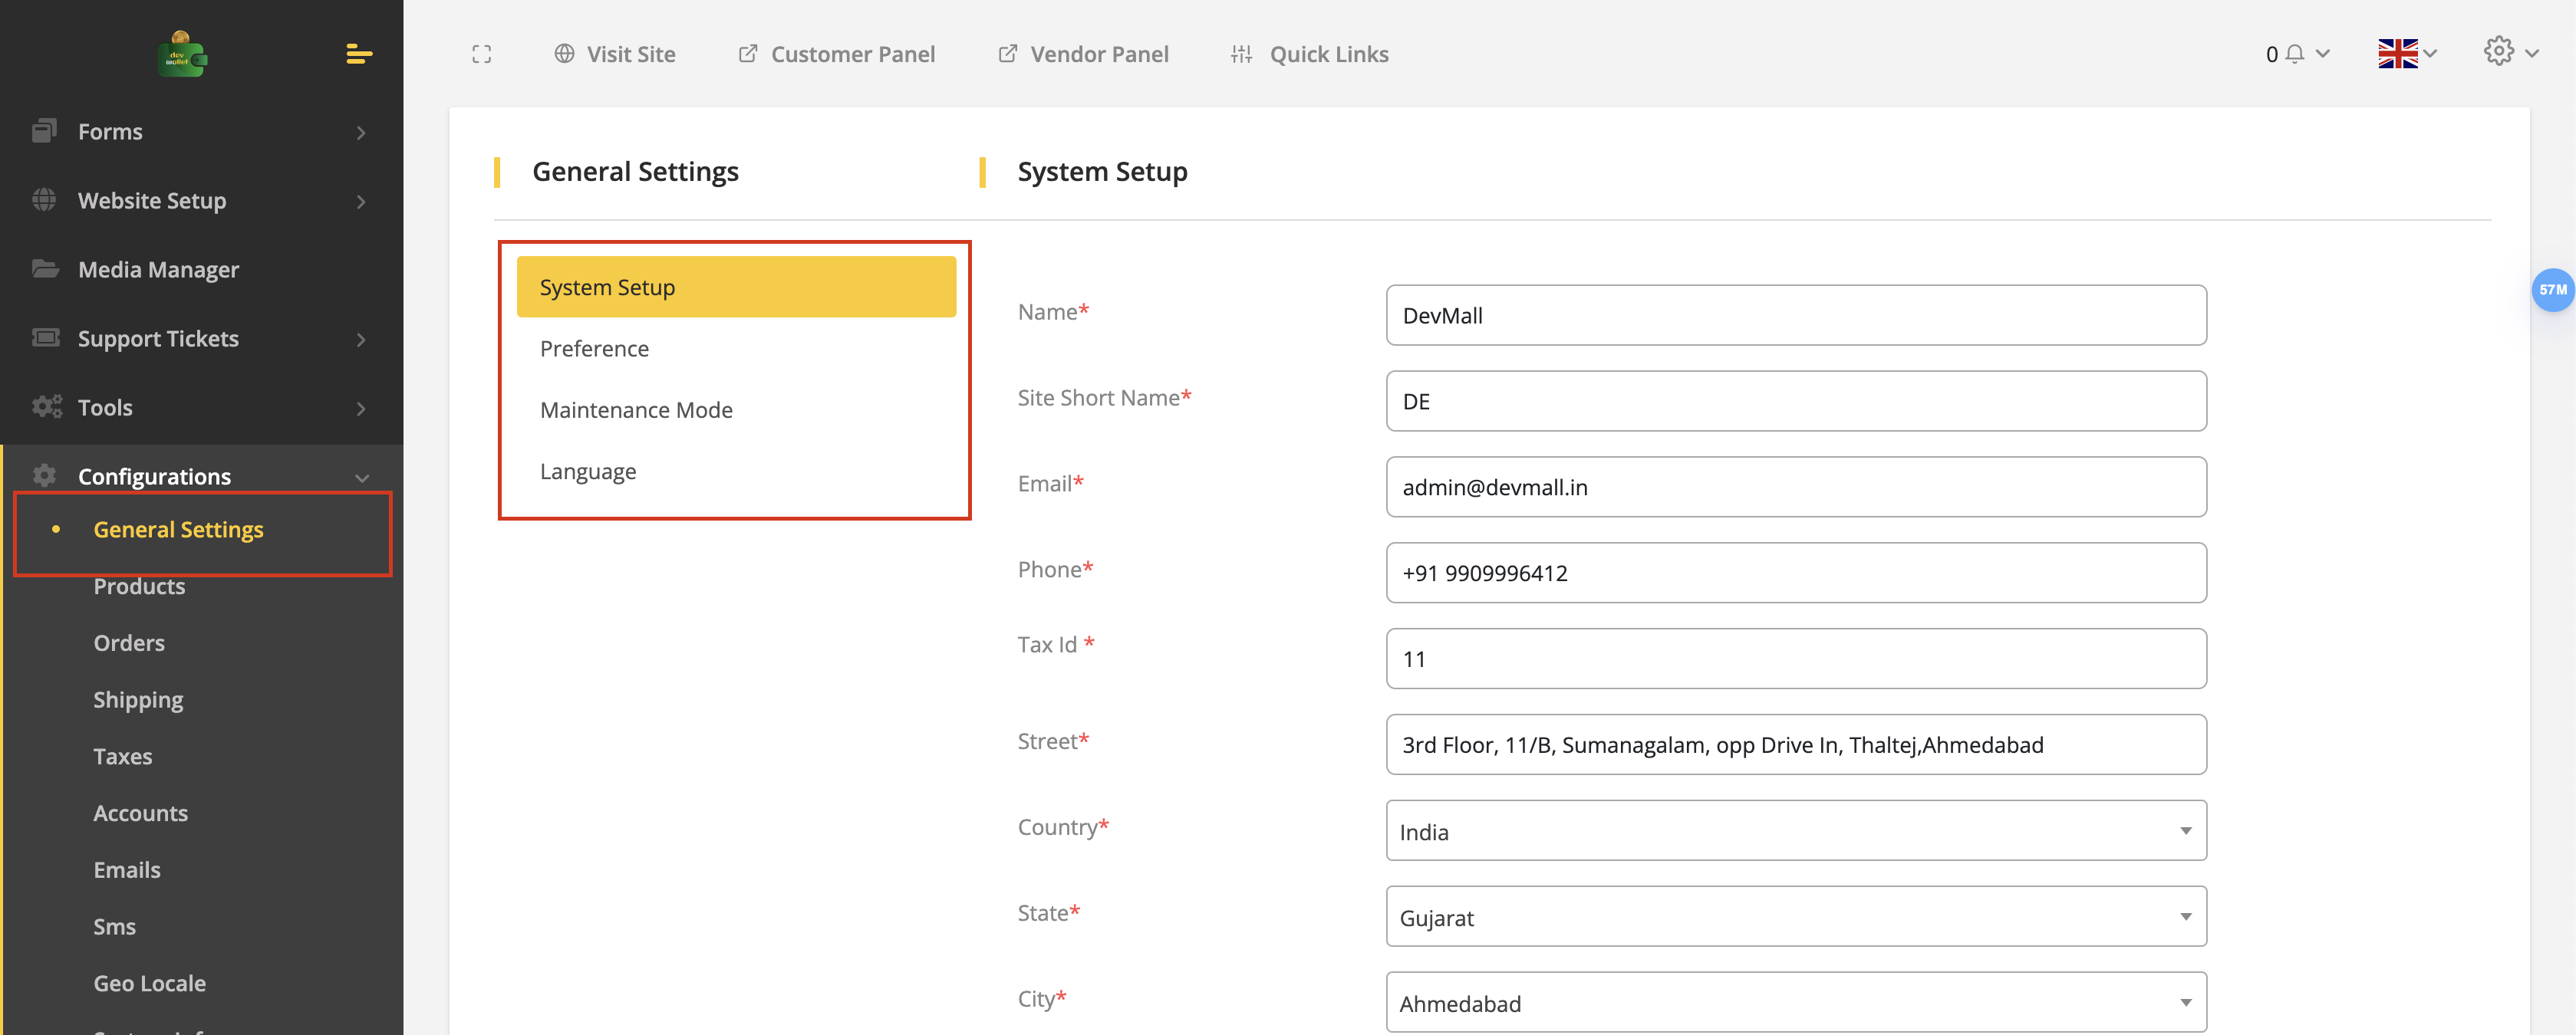This screenshot has width=2576, height=1035.
Task: Open Products configuration
Action: [139, 586]
